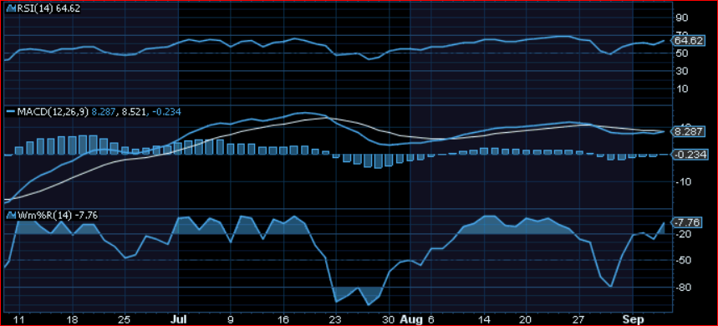The width and height of the screenshot is (718, 326).
Task: Click the MACD histogram value tag -0.234
Action: pos(690,155)
